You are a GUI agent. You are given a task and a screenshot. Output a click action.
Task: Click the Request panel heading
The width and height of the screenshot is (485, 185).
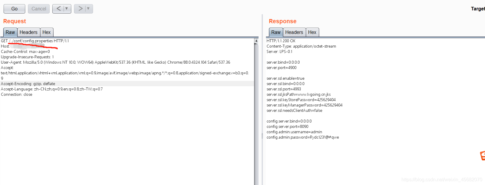(x=15, y=21)
